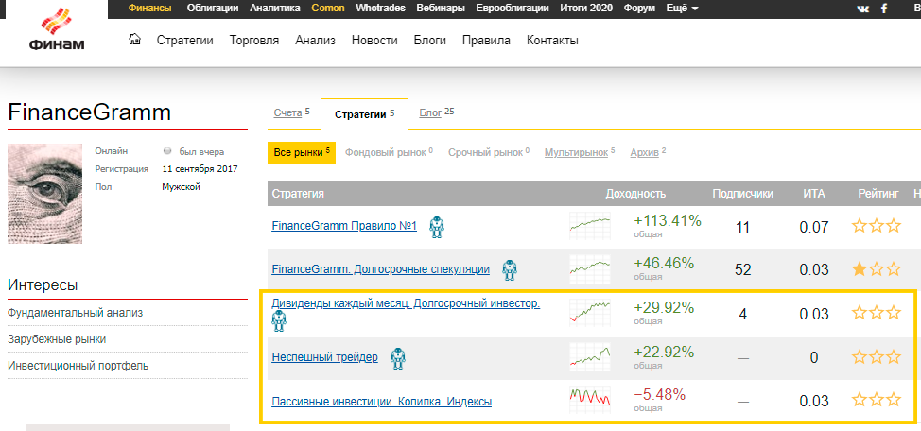The image size is (921, 431).
Task: Sort by Доходность column header
Action: coord(635,194)
